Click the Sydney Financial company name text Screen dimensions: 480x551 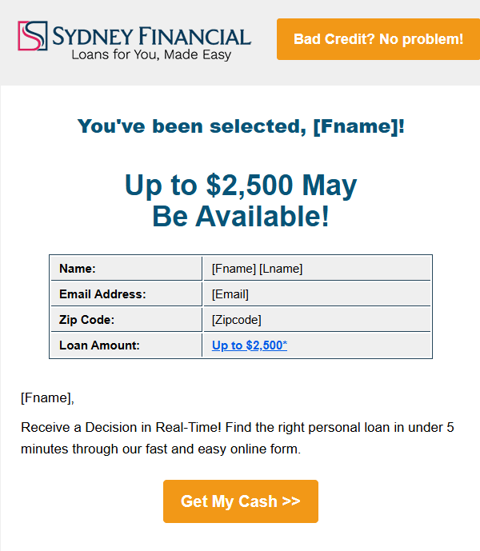click(x=151, y=35)
